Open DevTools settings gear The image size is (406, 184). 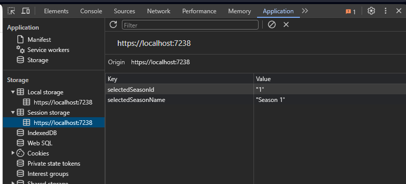pyautogui.click(x=371, y=11)
